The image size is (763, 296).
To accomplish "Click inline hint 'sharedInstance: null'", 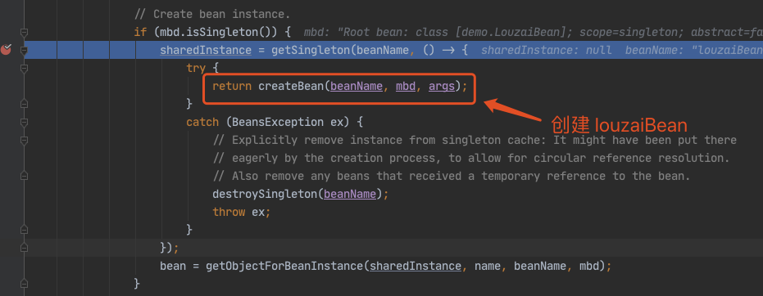I will [547, 50].
